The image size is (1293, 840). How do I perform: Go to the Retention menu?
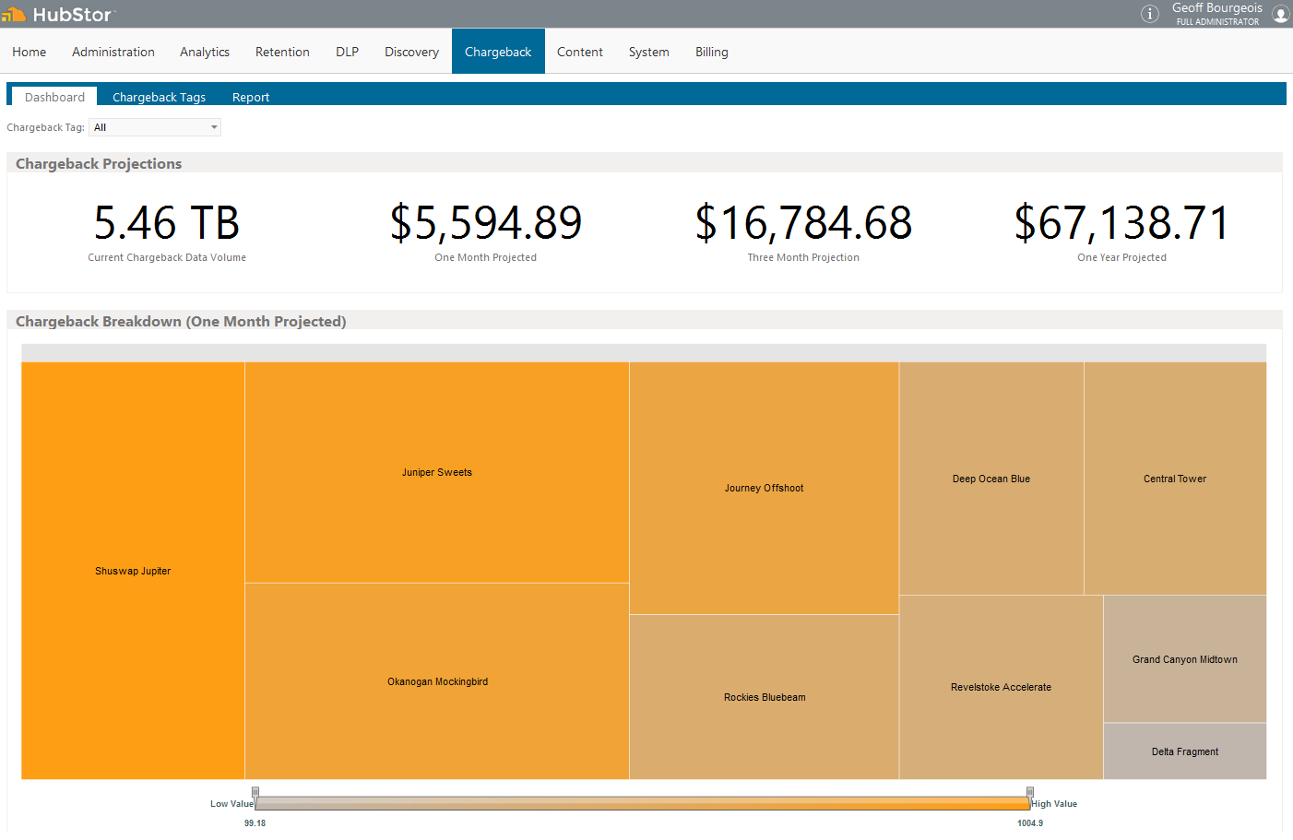[282, 52]
